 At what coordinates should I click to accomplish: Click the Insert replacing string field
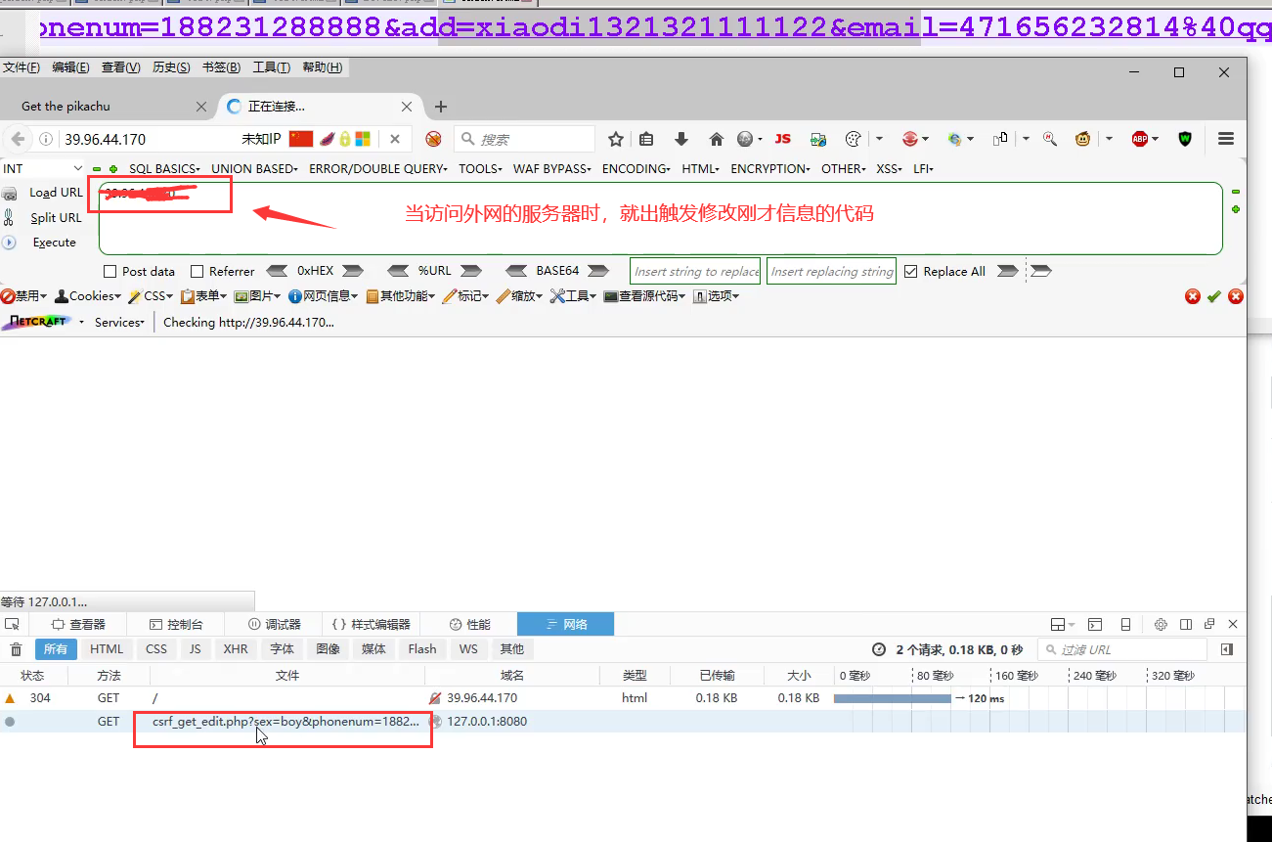point(832,271)
